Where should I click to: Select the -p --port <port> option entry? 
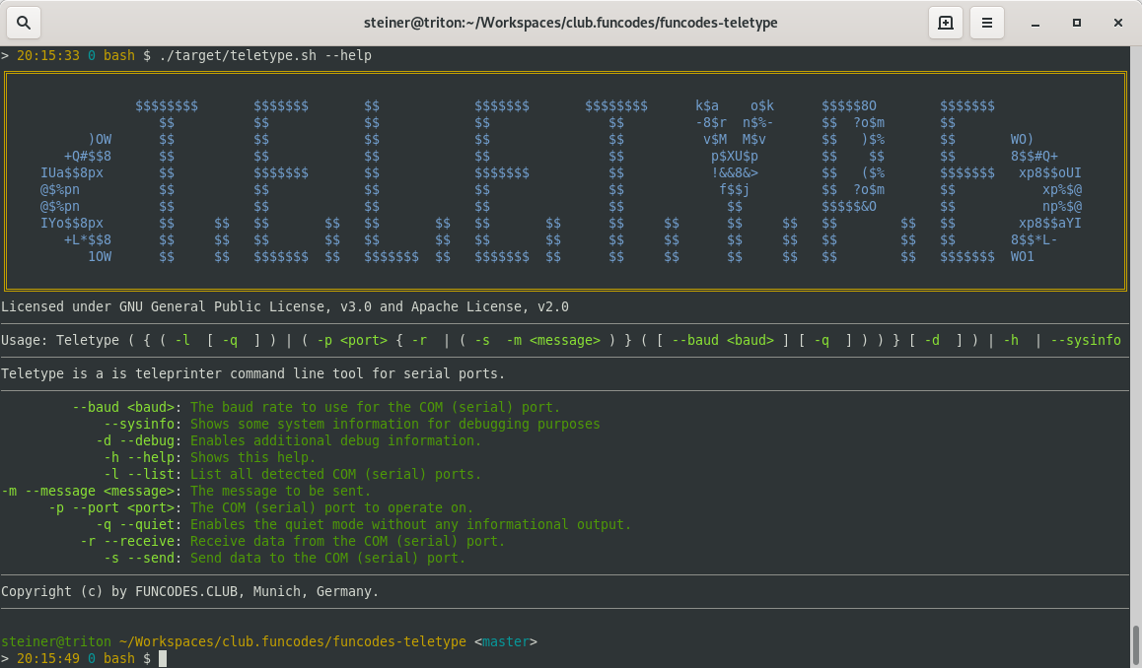(x=113, y=507)
